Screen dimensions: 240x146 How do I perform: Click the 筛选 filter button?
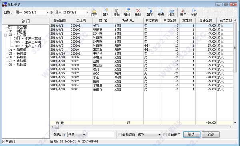pyautogui.click(x=192, y=134)
